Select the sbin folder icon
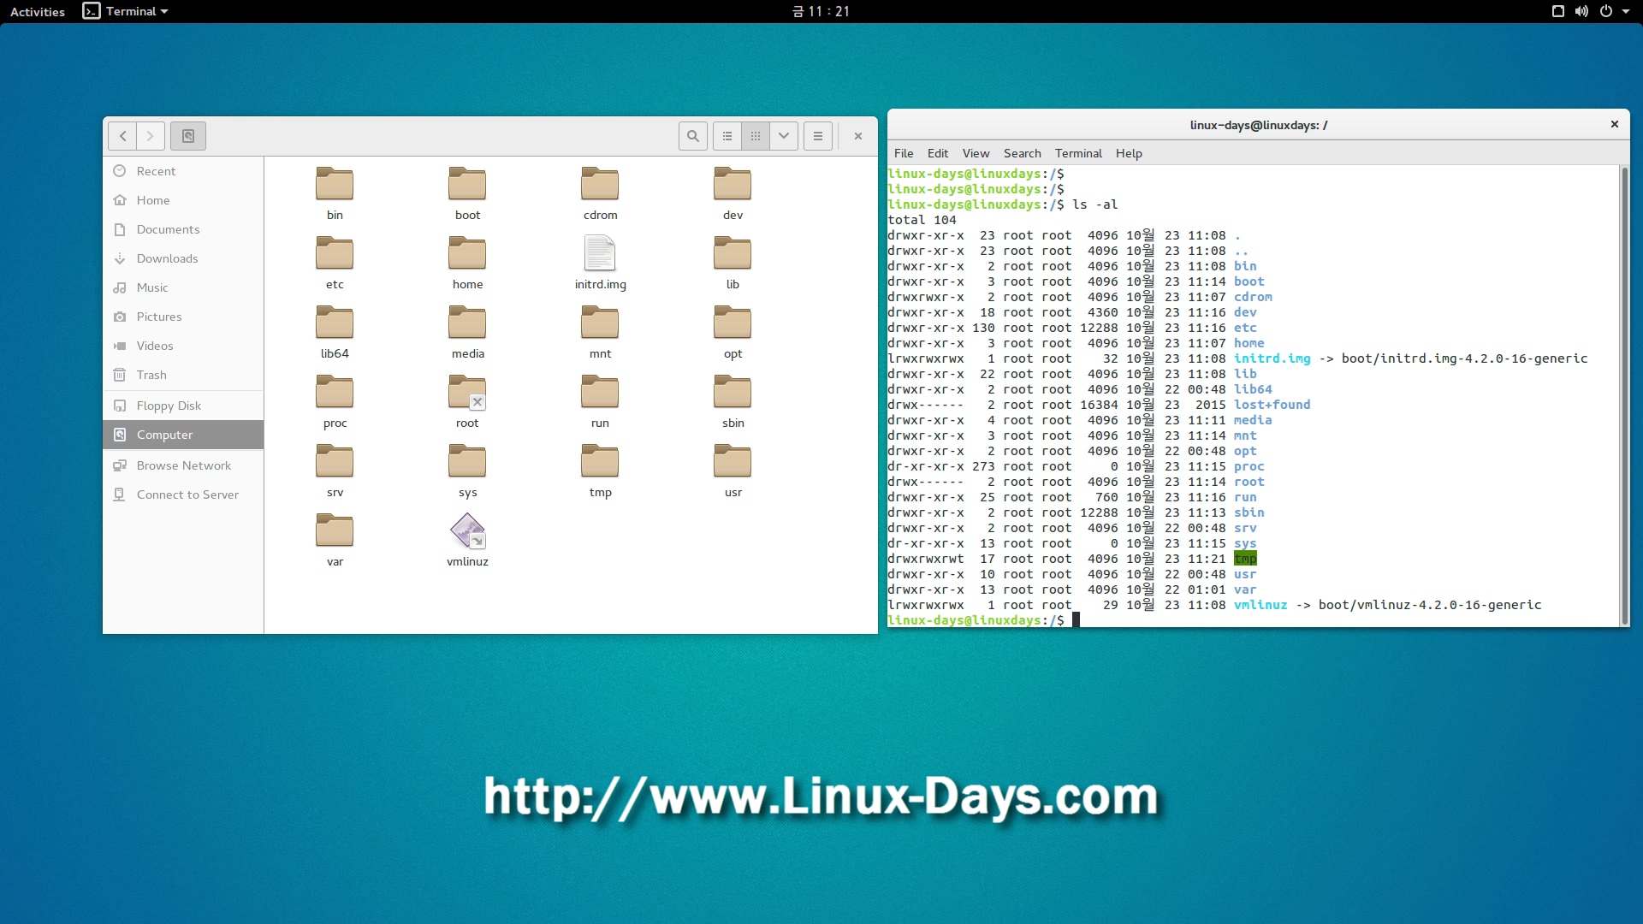 [x=733, y=393]
